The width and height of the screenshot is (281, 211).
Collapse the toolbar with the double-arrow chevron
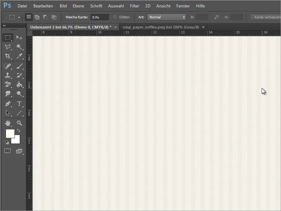click(x=4, y=26)
